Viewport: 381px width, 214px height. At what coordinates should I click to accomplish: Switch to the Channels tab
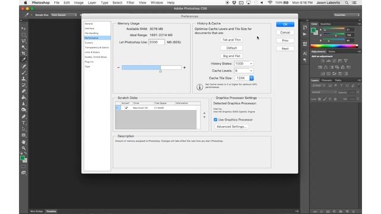pyautogui.click(x=326, y=80)
